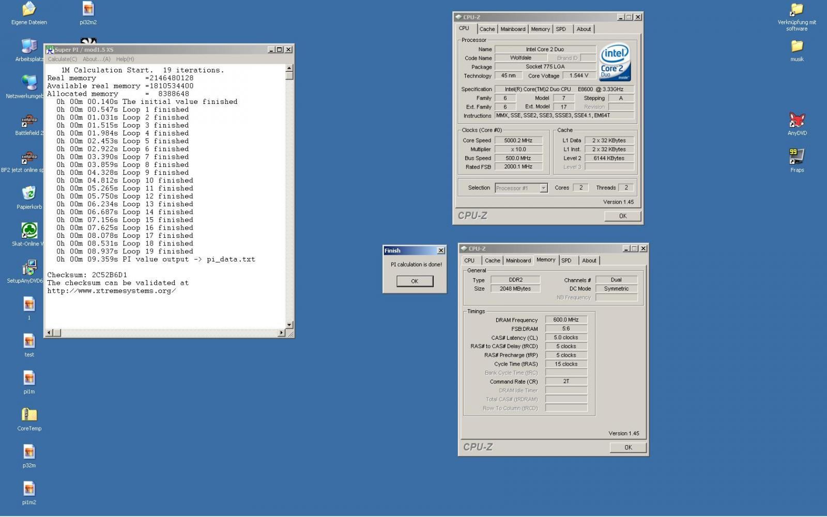Expand the Processor #1 selection dropdown
Image resolution: width=827 pixels, height=517 pixels.
click(x=543, y=188)
